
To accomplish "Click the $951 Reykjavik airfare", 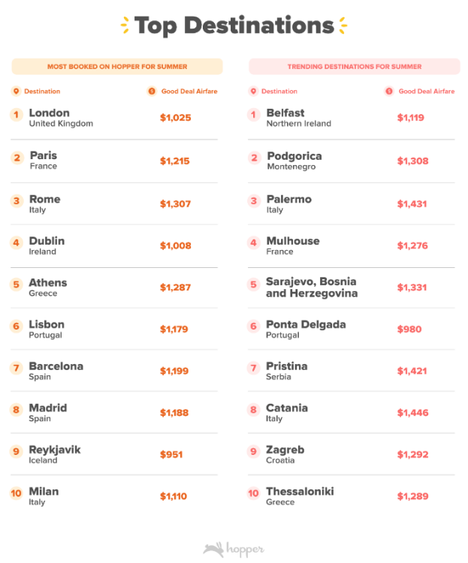I will [171, 454].
